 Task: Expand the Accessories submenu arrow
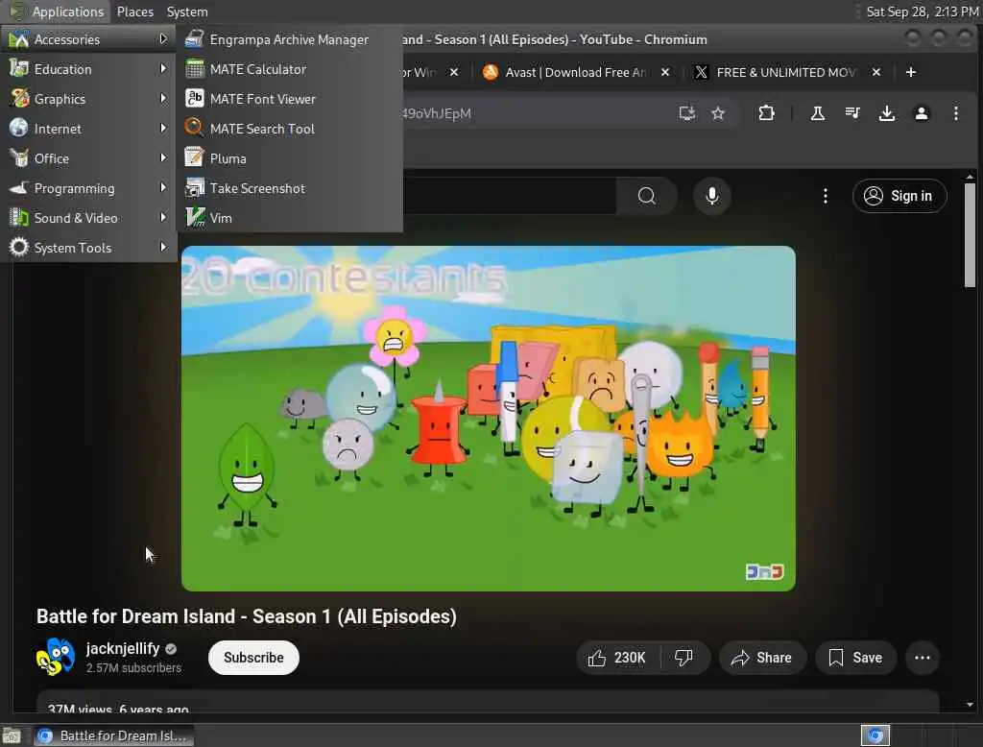(x=163, y=39)
